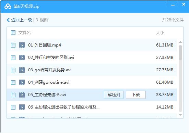Screen dimensions: 189x133
Task: Check the box for 04_创建goroutine.avi
Action: pos(13,82)
